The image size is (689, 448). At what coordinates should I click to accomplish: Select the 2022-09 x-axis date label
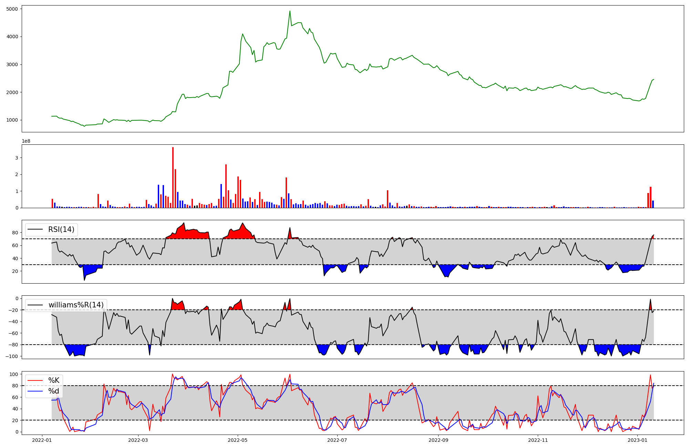pos(438,440)
